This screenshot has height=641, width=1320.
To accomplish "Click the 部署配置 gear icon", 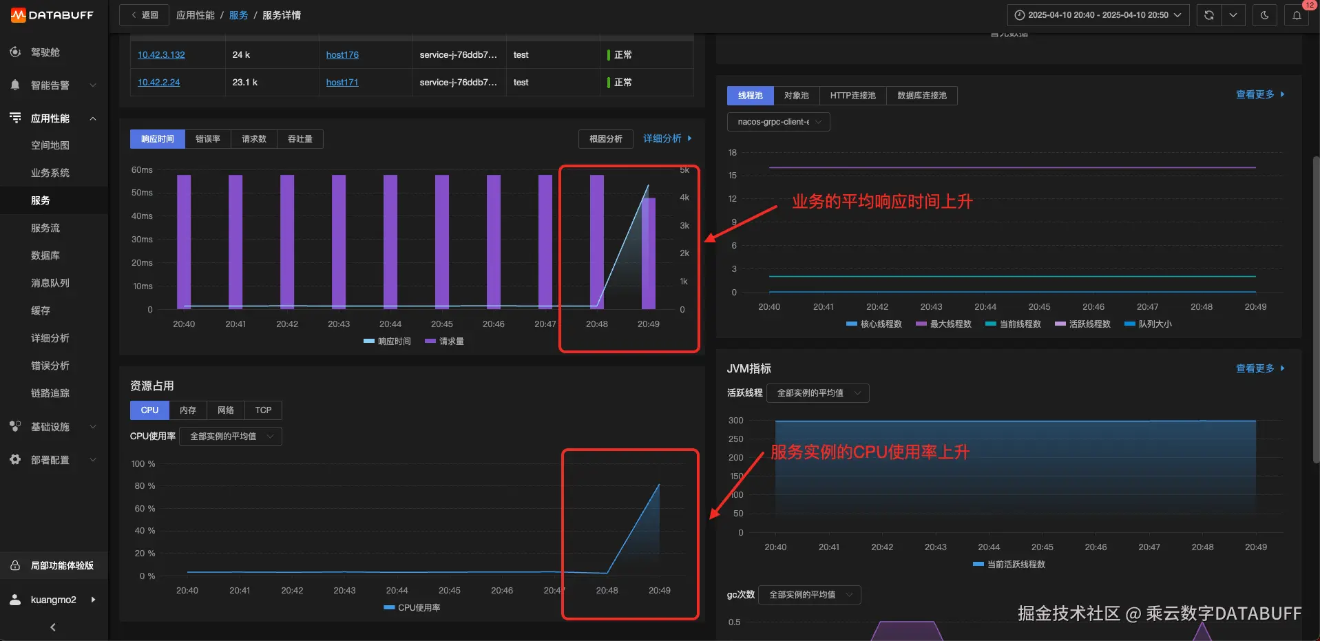I will click(15, 459).
